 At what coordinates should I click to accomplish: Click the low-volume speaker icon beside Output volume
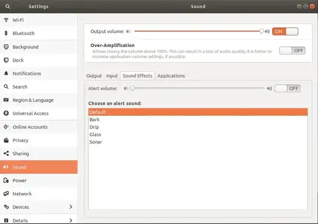tap(128, 31)
